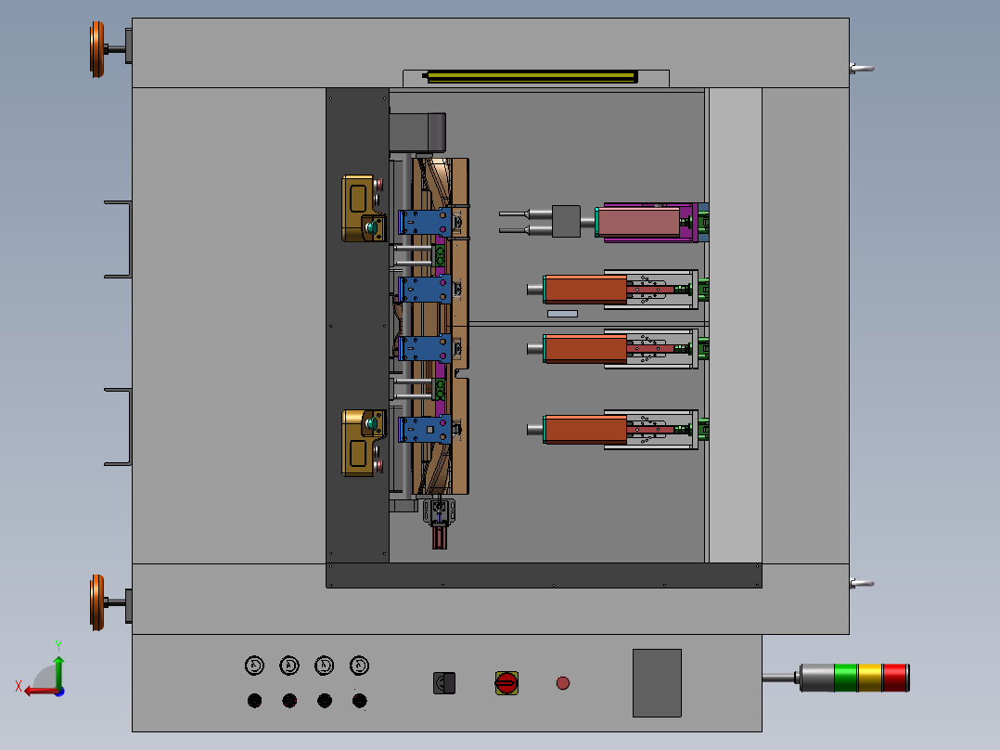
Task: Select the yellow light curtain bar at top
Action: pyautogui.click(x=532, y=75)
